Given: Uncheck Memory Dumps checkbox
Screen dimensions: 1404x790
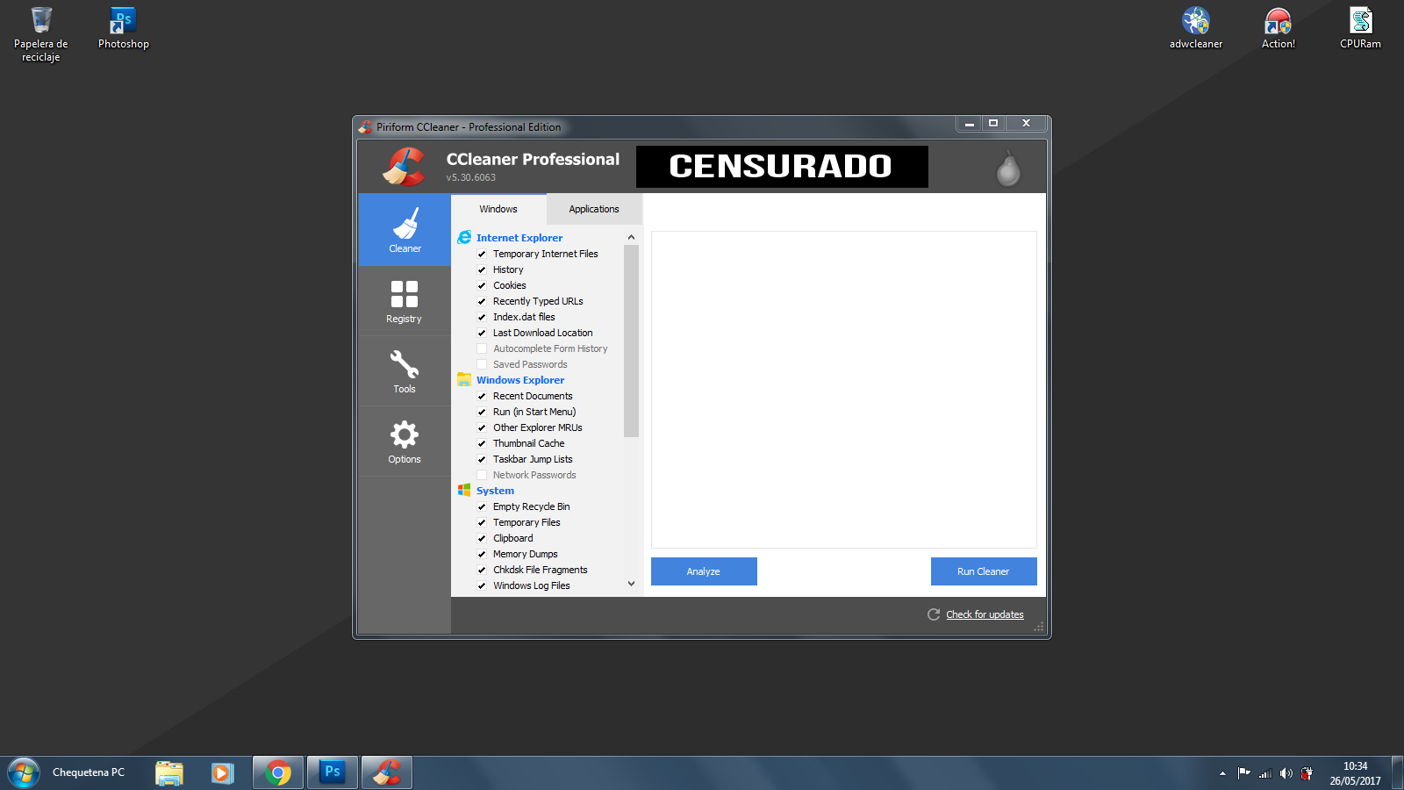Looking at the screenshot, I should (482, 554).
